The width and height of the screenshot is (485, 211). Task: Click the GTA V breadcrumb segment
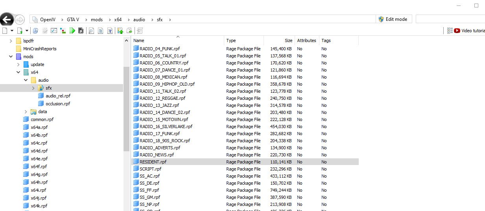[73, 19]
